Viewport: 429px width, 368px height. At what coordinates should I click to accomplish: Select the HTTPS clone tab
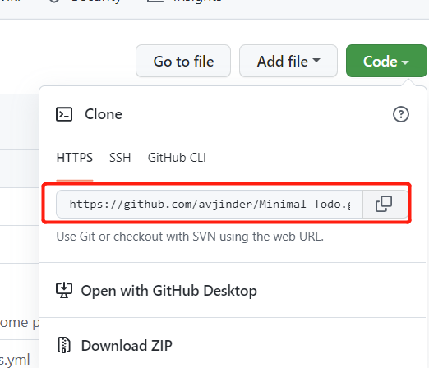pyautogui.click(x=75, y=158)
